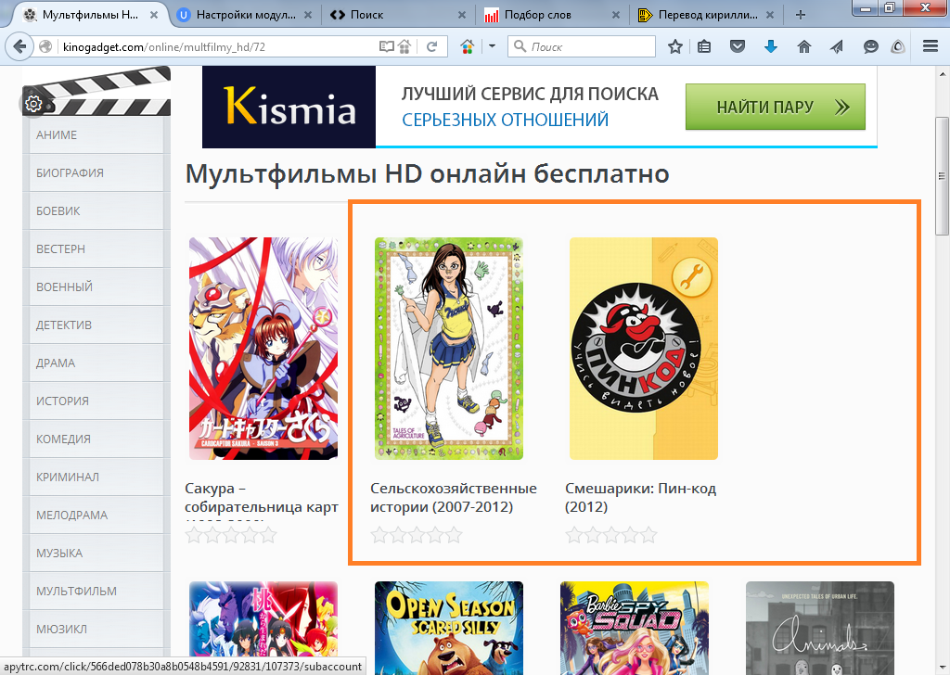Click the chat smiley icon in toolbar

coord(870,46)
